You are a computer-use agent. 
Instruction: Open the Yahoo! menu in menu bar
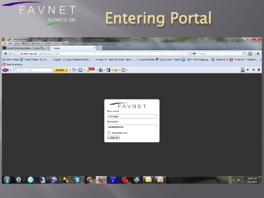[x=48, y=43]
